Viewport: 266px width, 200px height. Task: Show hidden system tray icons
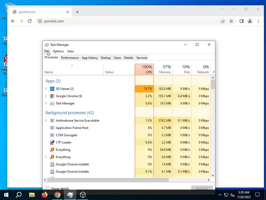[220, 195]
